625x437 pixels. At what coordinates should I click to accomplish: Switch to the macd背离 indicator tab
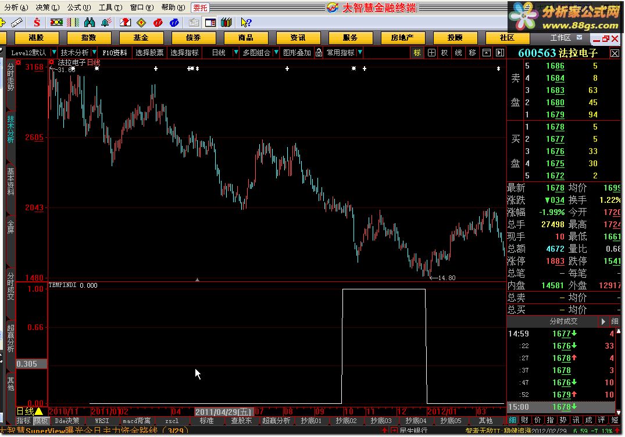tap(137, 421)
